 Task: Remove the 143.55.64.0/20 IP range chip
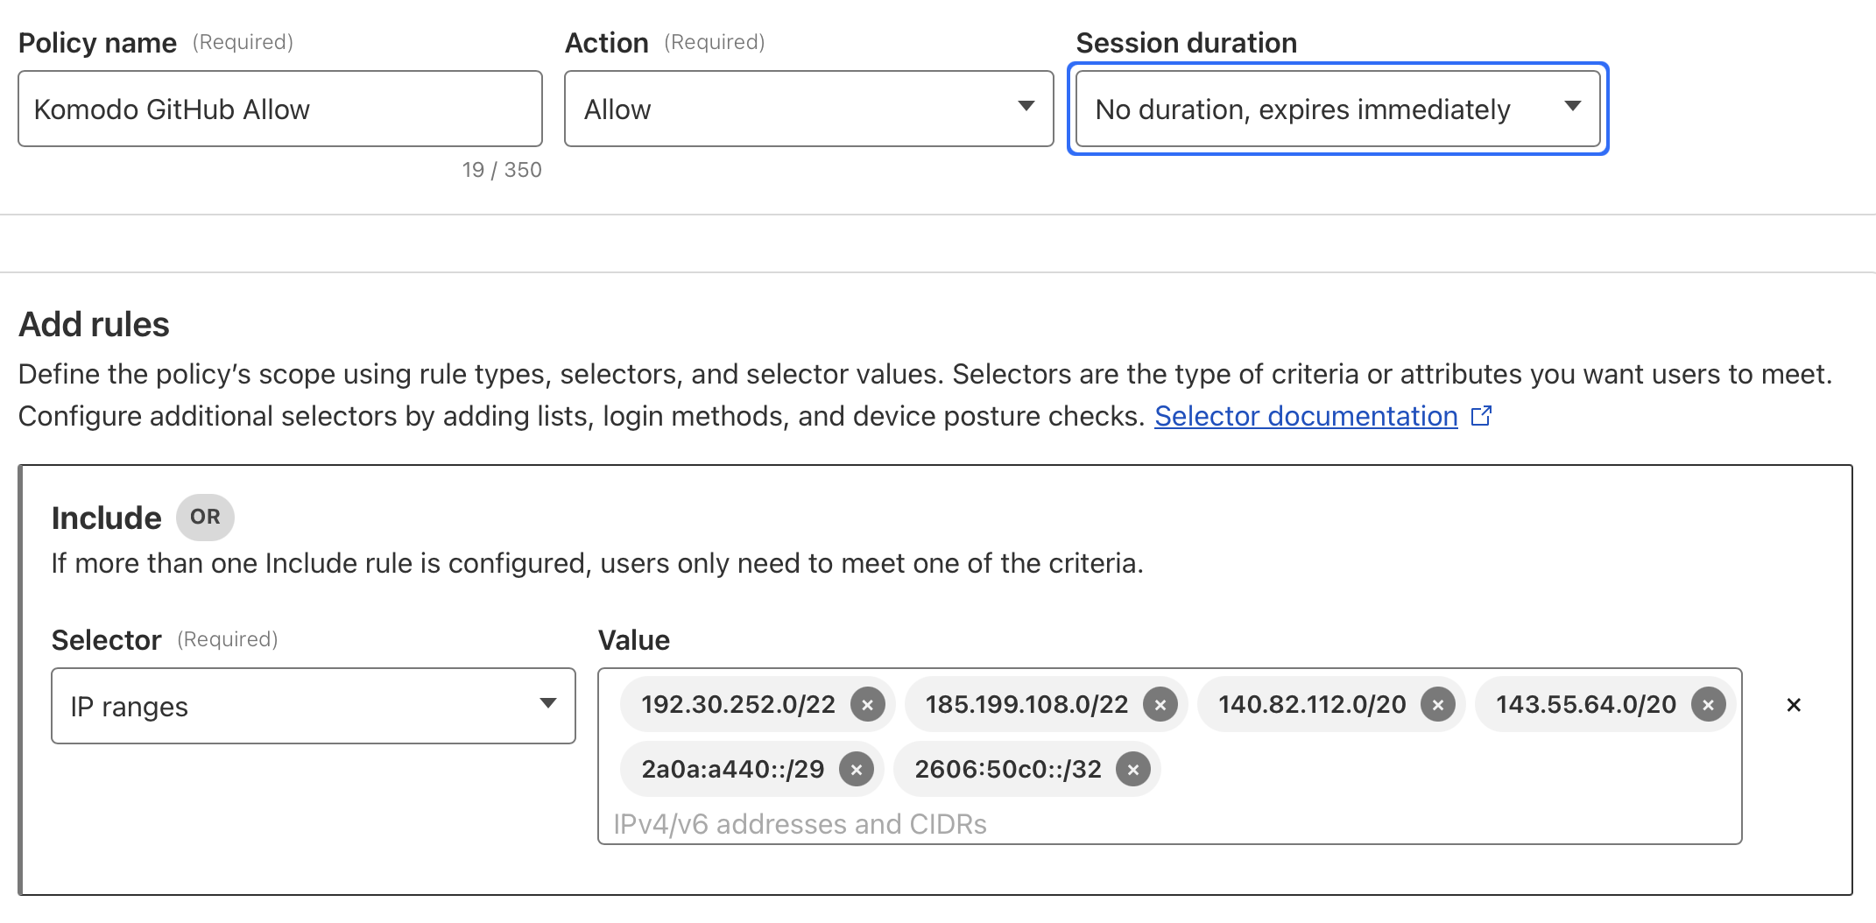pyautogui.click(x=1708, y=705)
